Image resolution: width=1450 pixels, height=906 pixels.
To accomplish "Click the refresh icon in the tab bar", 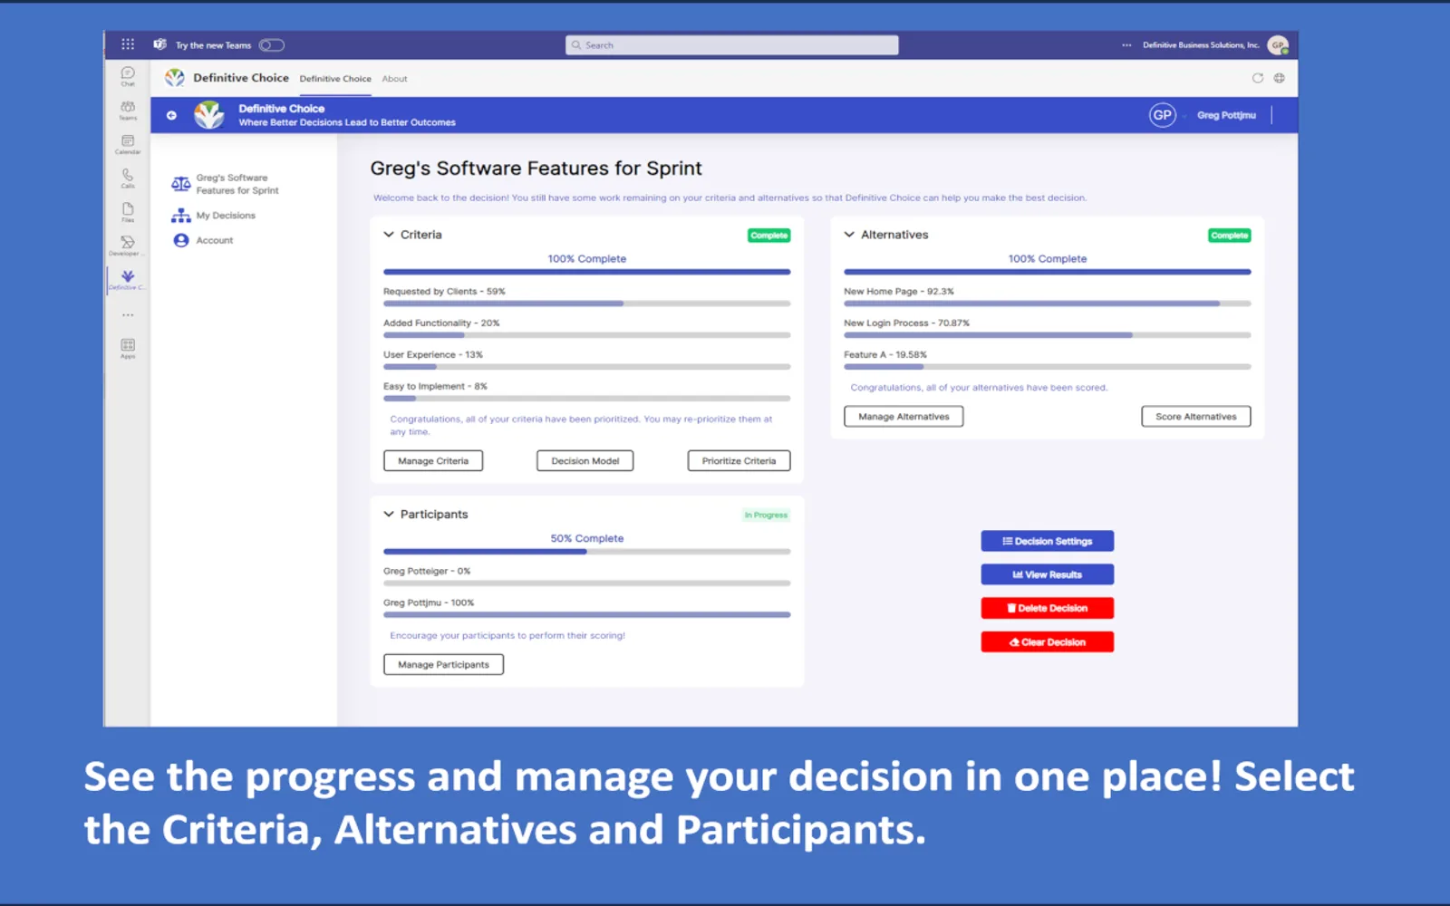I will tap(1257, 78).
